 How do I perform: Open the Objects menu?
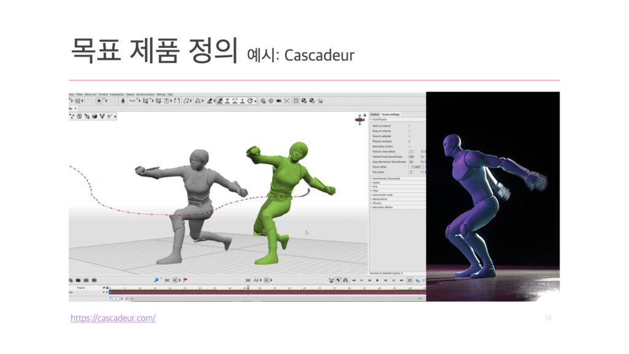130,95
